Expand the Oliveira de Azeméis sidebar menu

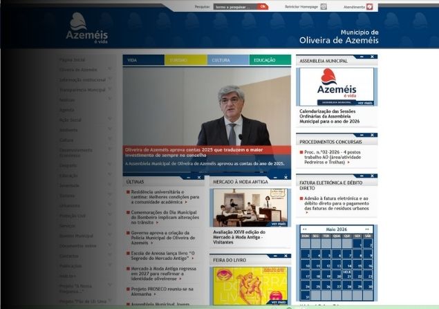(110, 69)
